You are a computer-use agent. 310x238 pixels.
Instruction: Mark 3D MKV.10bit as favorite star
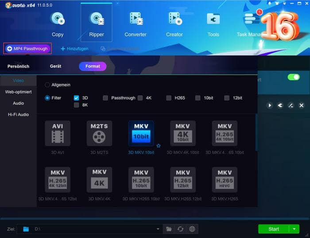(159, 146)
